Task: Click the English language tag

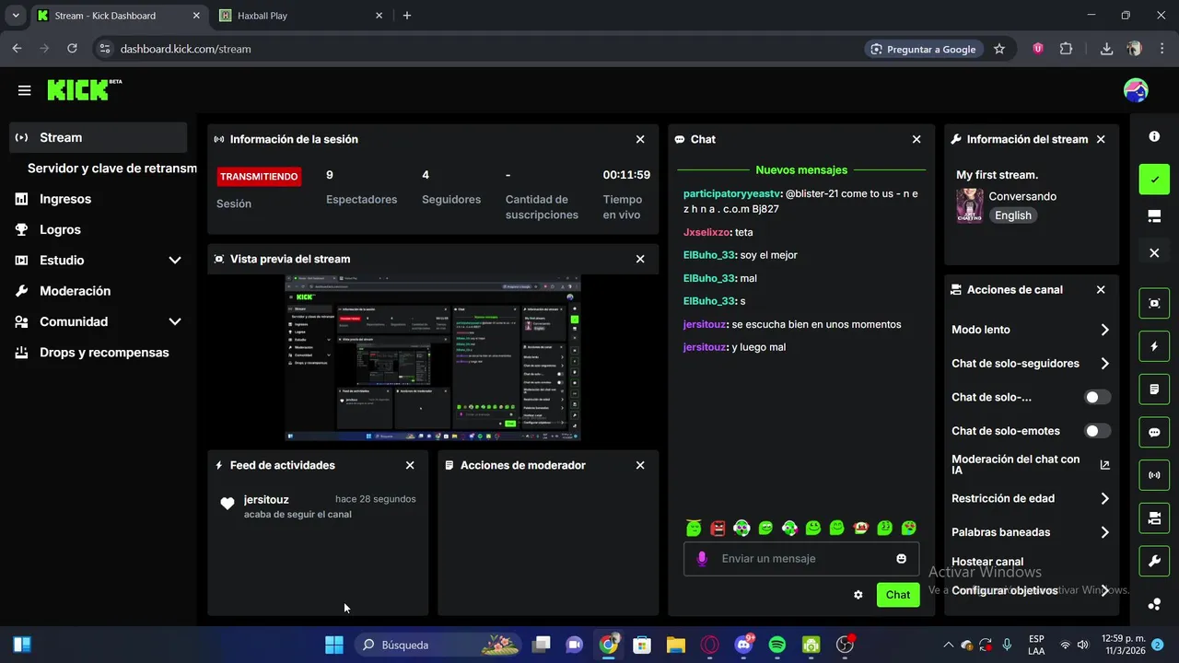Action: point(1013,215)
